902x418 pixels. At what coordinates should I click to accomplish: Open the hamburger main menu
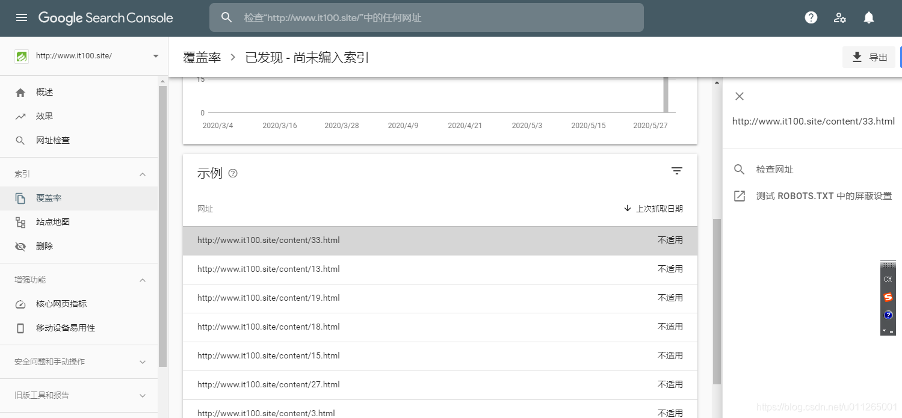(22, 17)
